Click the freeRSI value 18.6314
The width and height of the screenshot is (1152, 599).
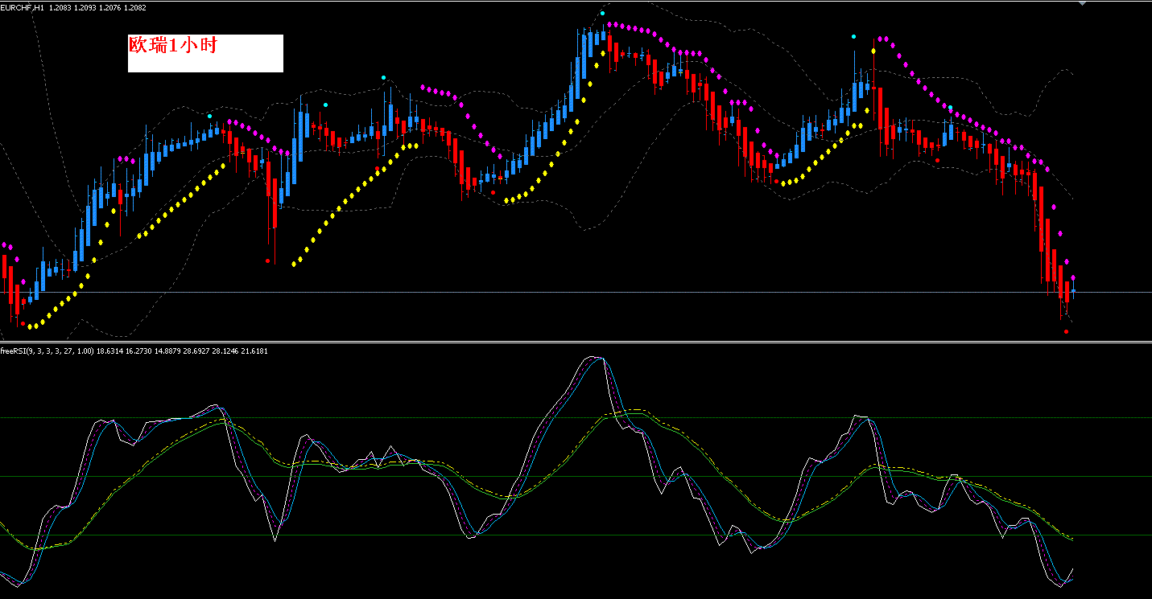coord(109,351)
